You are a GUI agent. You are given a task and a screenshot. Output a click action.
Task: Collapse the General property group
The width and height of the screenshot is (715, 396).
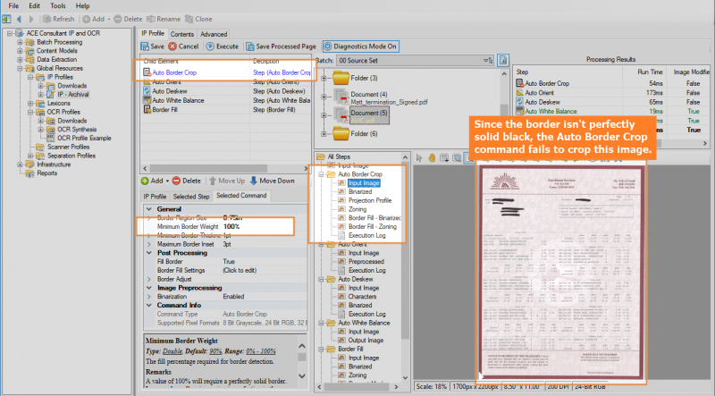tap(149, 209)
